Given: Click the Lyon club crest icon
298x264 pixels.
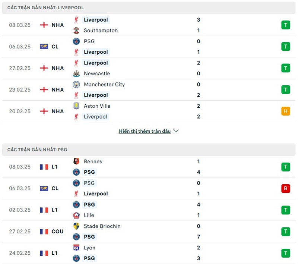Looking at the screenshot, I should click(76, 248).
